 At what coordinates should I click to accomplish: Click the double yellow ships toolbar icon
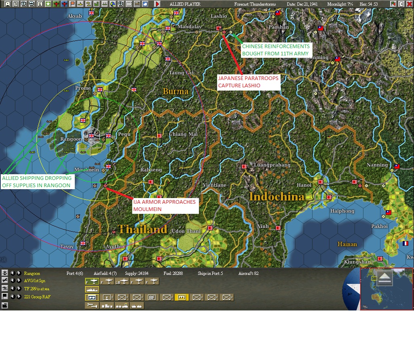(89, 4)
